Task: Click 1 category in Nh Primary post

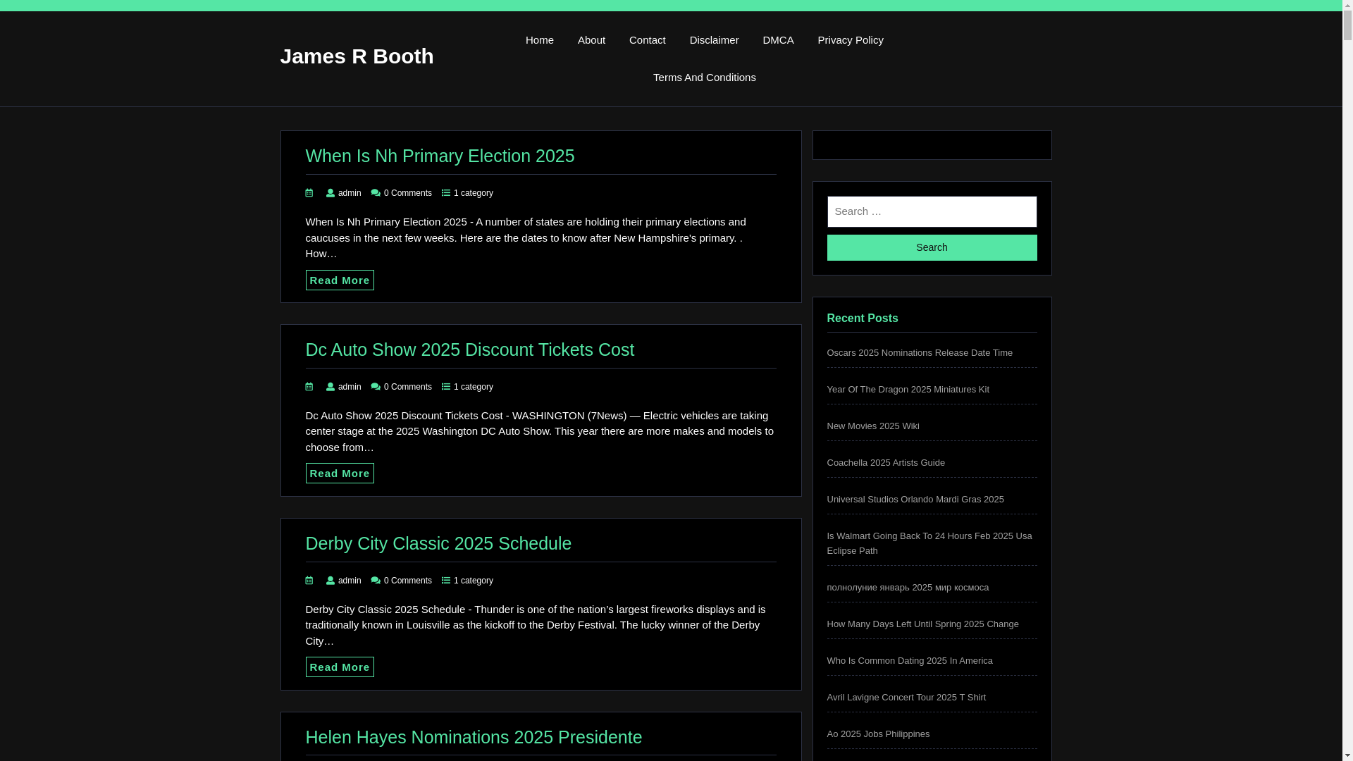Action: coord(474,193)
